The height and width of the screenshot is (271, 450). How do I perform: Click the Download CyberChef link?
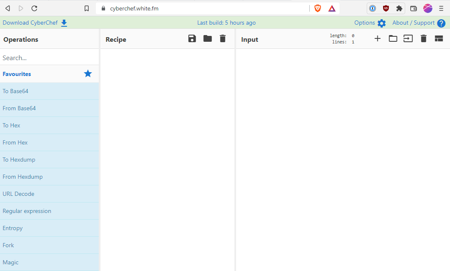tap(35, 23)
